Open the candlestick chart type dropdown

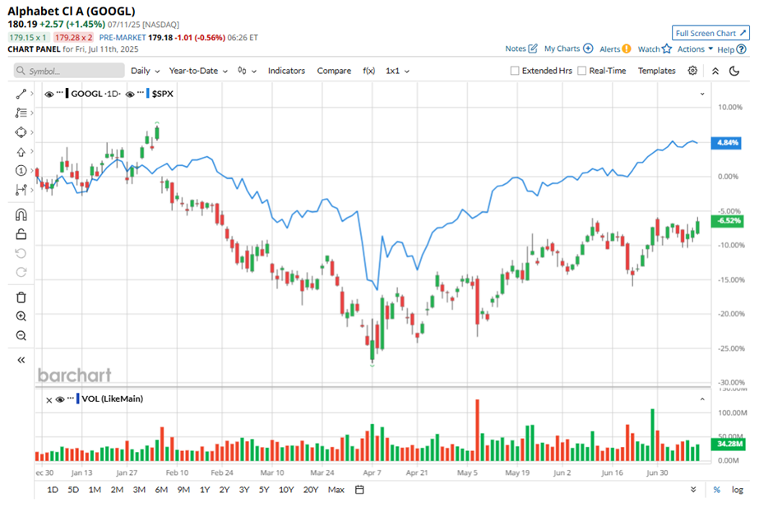click(x=247, y=71)
